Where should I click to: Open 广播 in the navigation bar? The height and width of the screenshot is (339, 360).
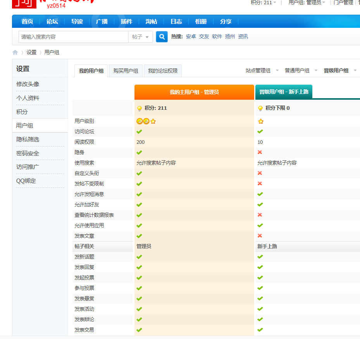tap(102, 22)
